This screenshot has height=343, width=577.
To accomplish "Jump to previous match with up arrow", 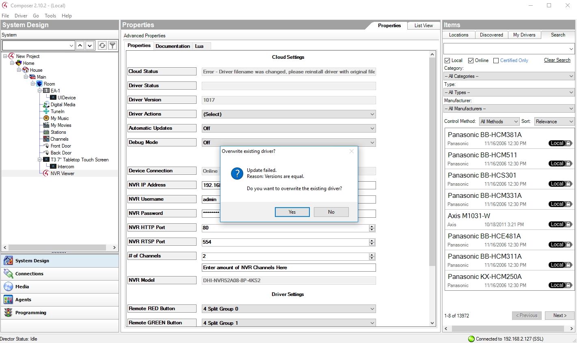I will 80,45.
